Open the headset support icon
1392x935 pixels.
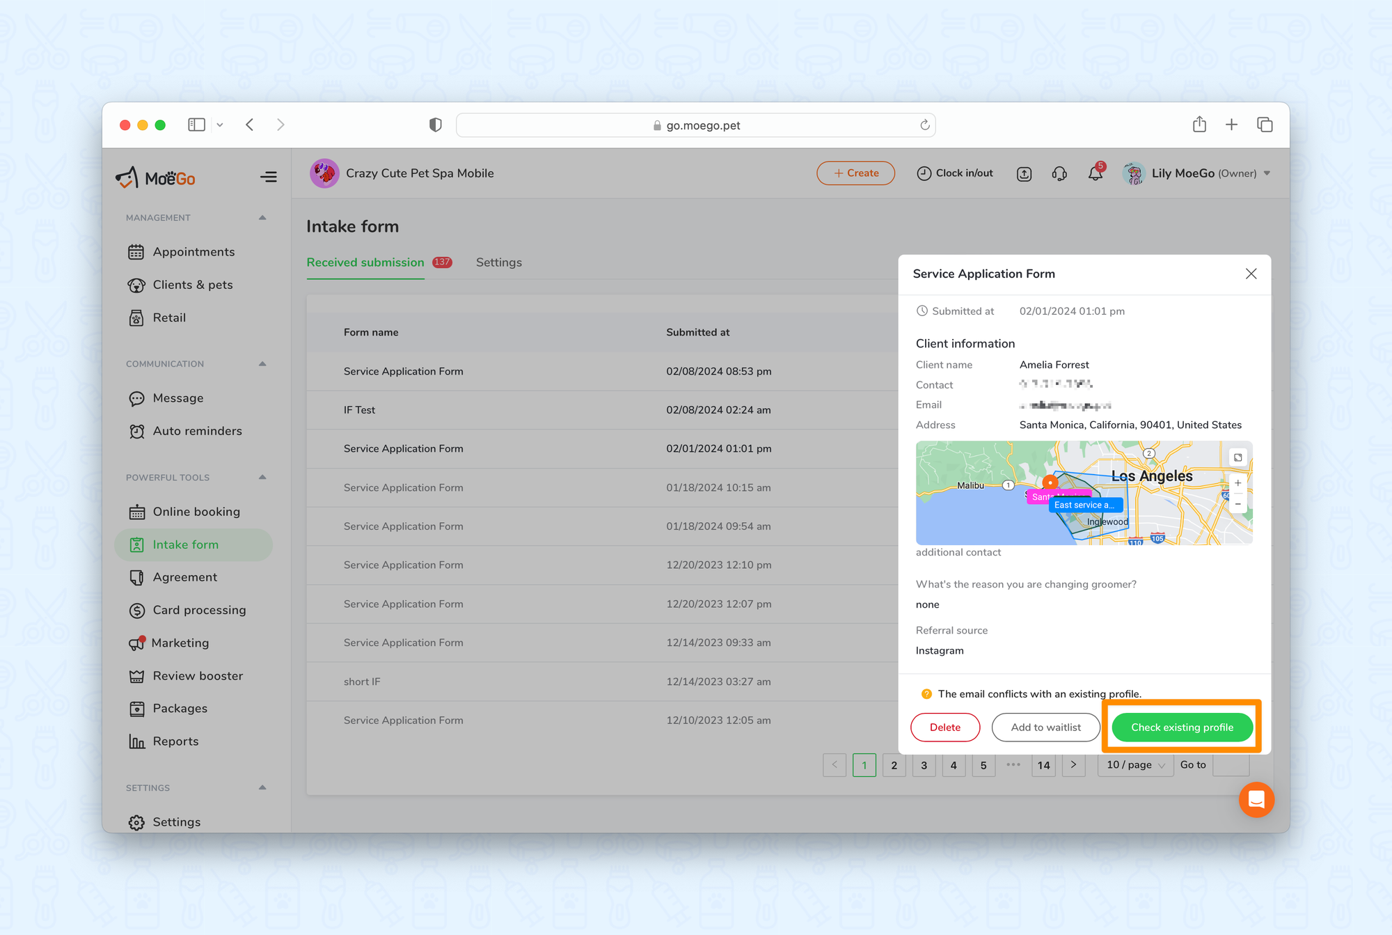[1059, 174]
